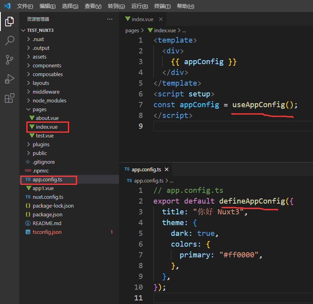This screenshot has width=313, height=304.
Task: Click empty line 9 in index.vue
Action: point(233,126)
